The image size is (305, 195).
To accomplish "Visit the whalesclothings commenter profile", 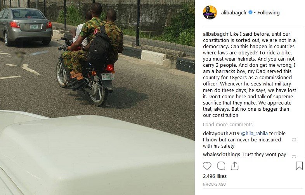I will (x=222, y=155).
